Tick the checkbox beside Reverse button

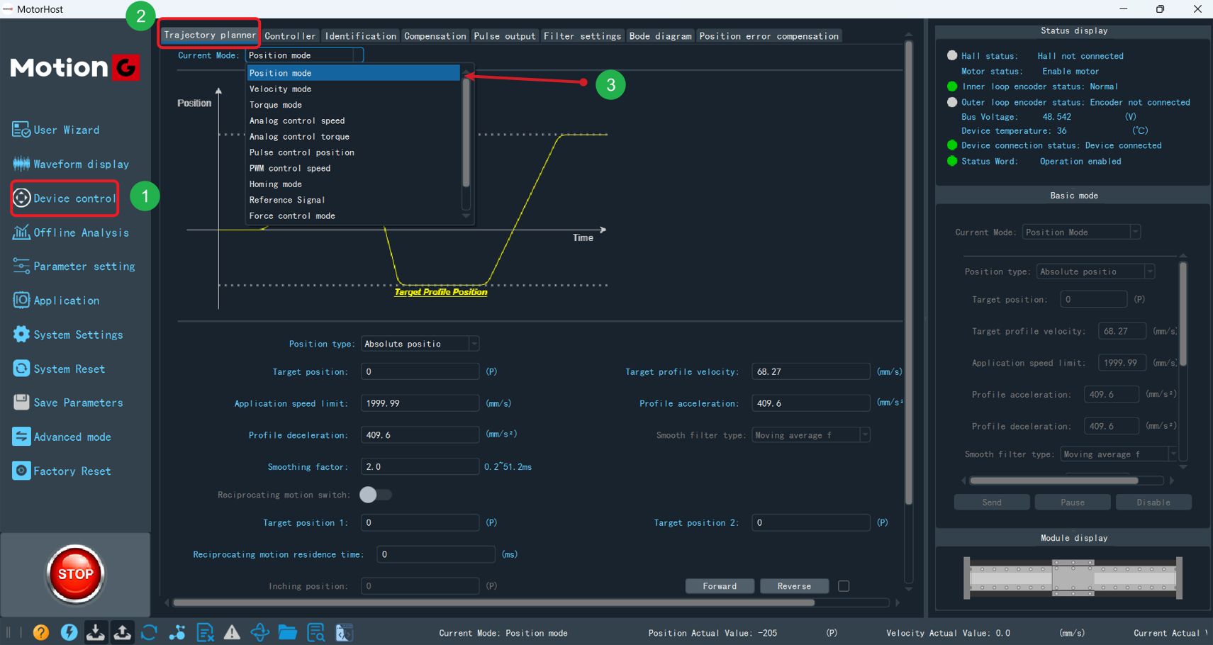tap(844, 586)
